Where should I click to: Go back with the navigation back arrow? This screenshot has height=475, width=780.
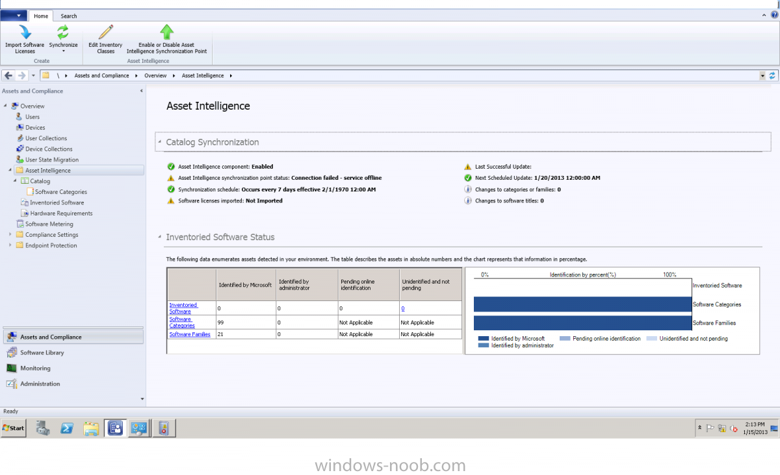9,76
